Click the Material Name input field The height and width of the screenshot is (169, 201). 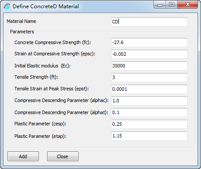click(x=149, y=22)
